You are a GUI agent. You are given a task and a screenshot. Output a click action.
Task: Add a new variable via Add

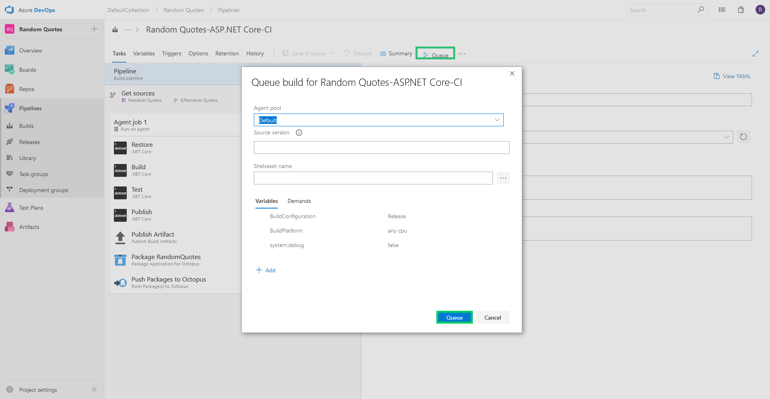tap(265, 270)
